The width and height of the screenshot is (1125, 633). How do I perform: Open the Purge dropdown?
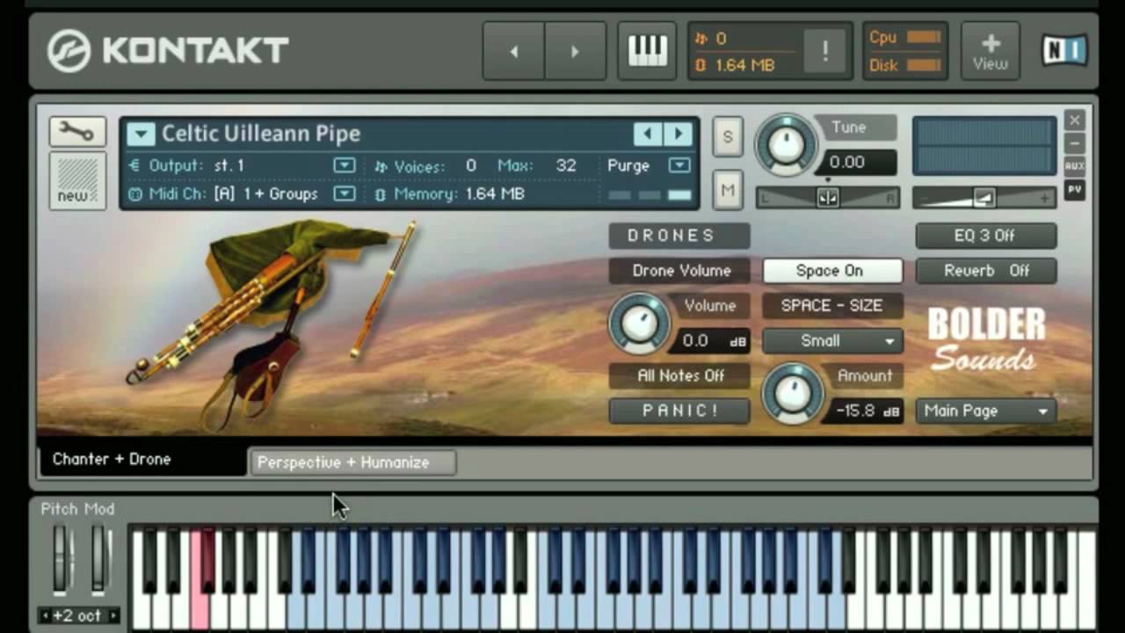pyautogui.click(x=679, y=165)
